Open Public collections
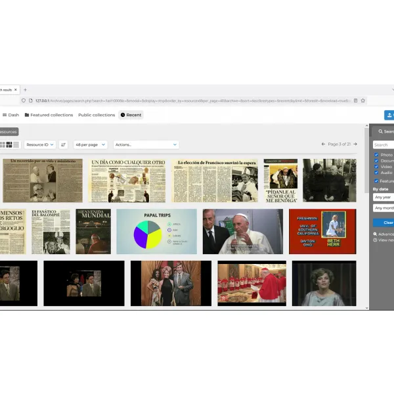Viewport: 394px width, 394px height. coord(97,115)
